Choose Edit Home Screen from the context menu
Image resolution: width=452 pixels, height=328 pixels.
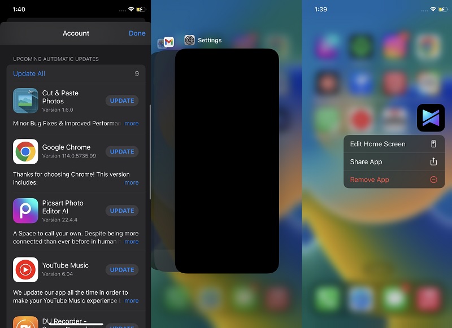pos(394,144)
